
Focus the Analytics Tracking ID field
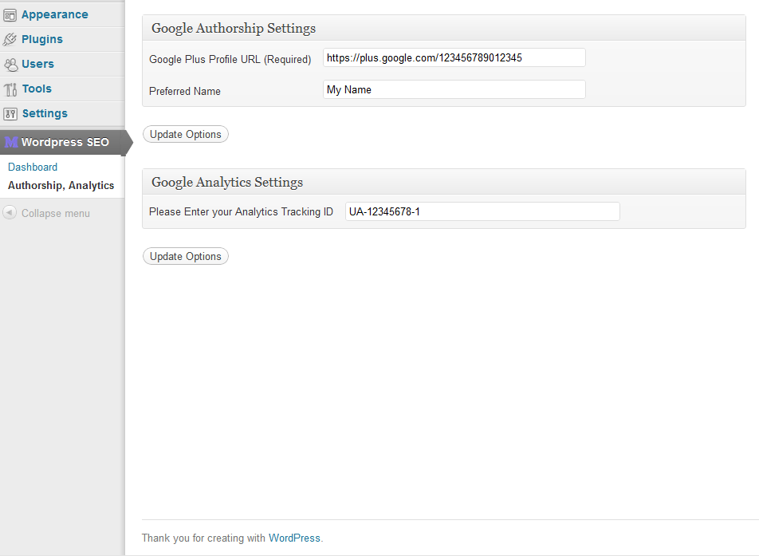click(482, 211)
